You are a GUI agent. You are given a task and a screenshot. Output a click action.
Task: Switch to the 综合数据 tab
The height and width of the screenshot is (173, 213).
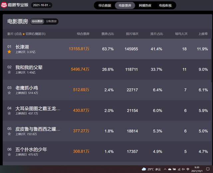(105, 5)
